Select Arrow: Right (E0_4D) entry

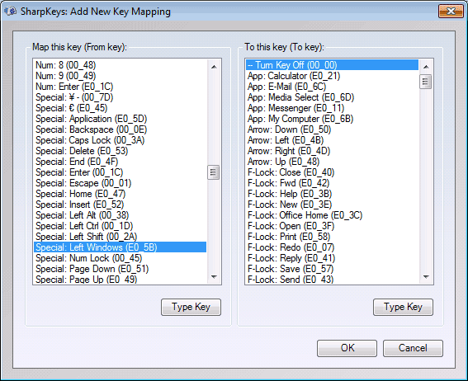coord(332,151)
